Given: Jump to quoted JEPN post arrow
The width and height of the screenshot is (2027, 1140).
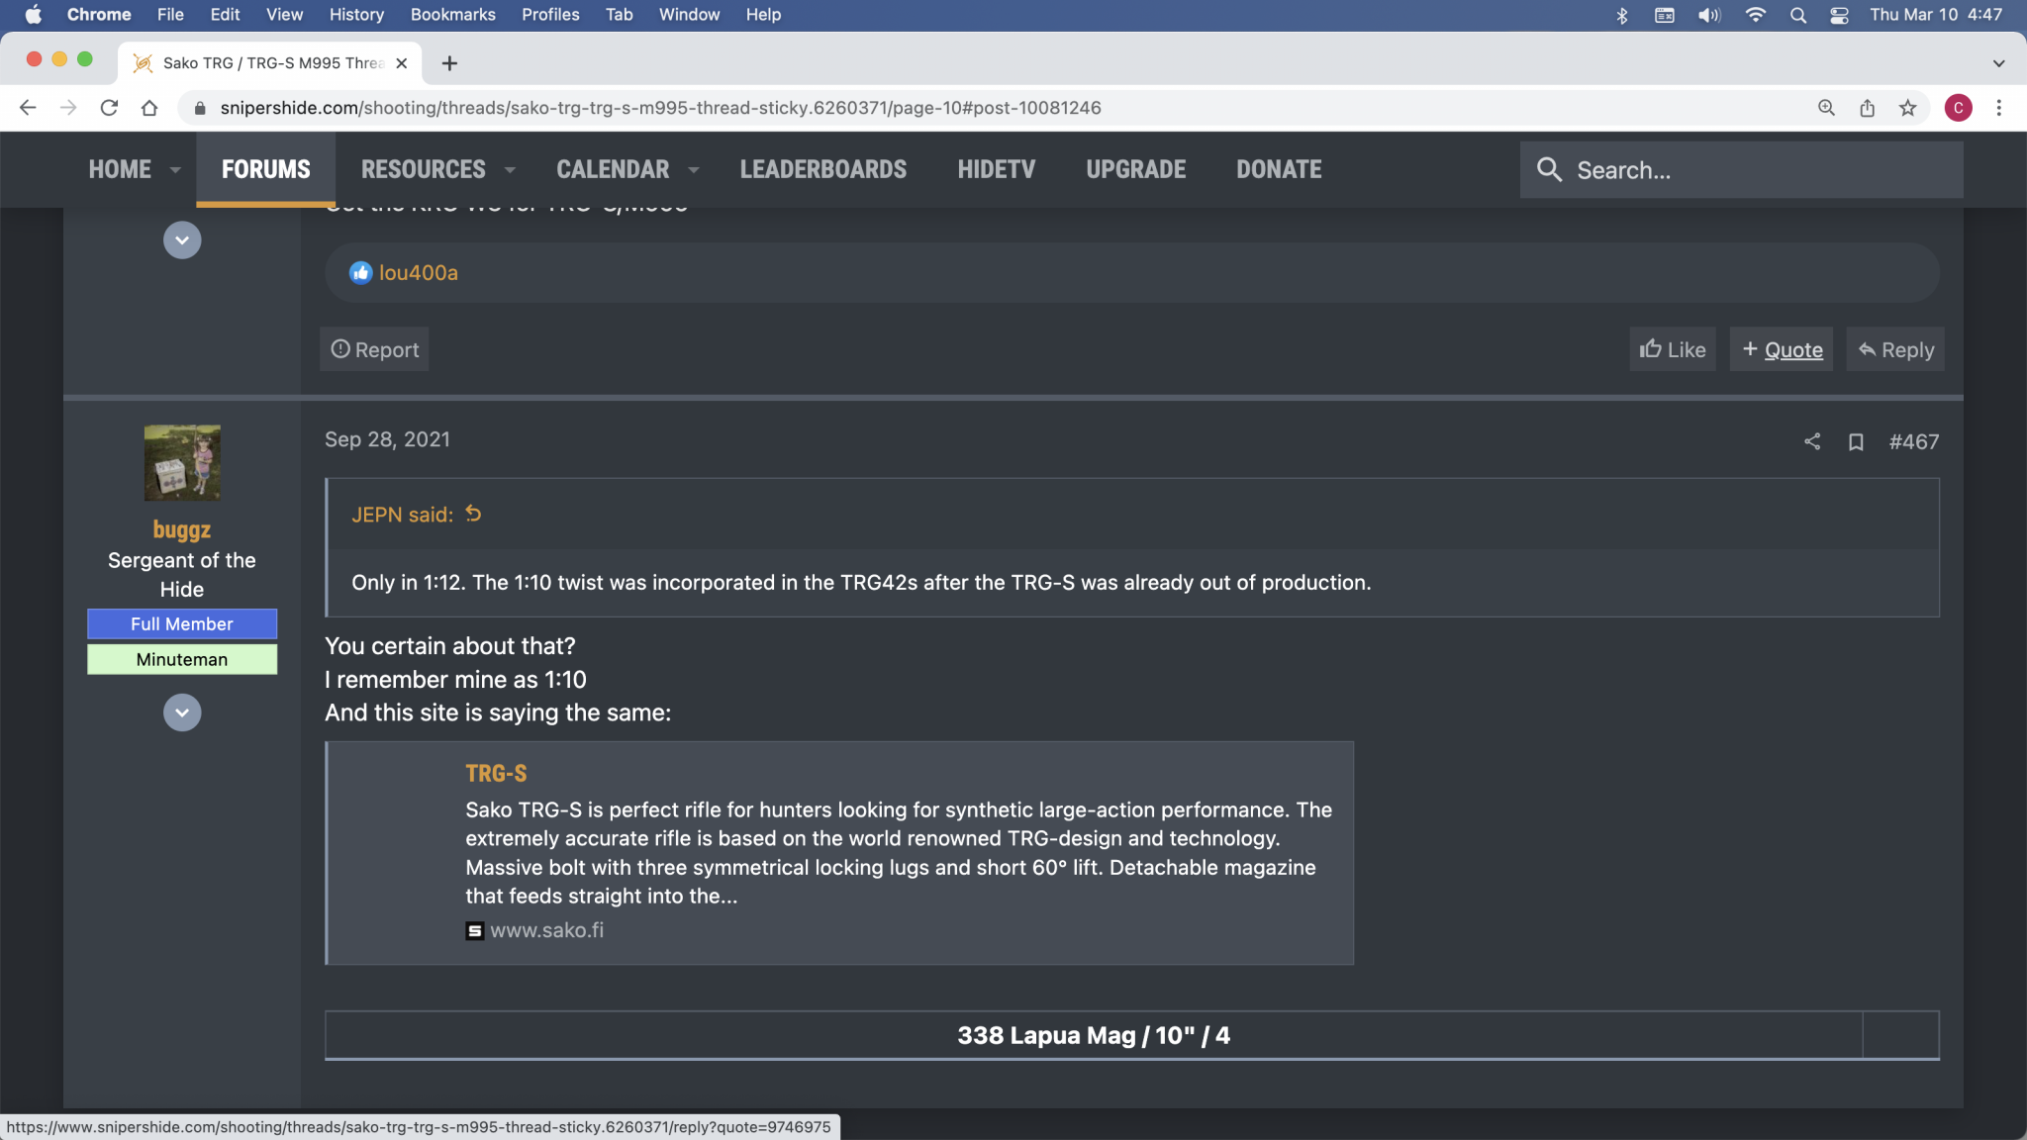Looking at the screenshot, I should click(x=473, y=514).
